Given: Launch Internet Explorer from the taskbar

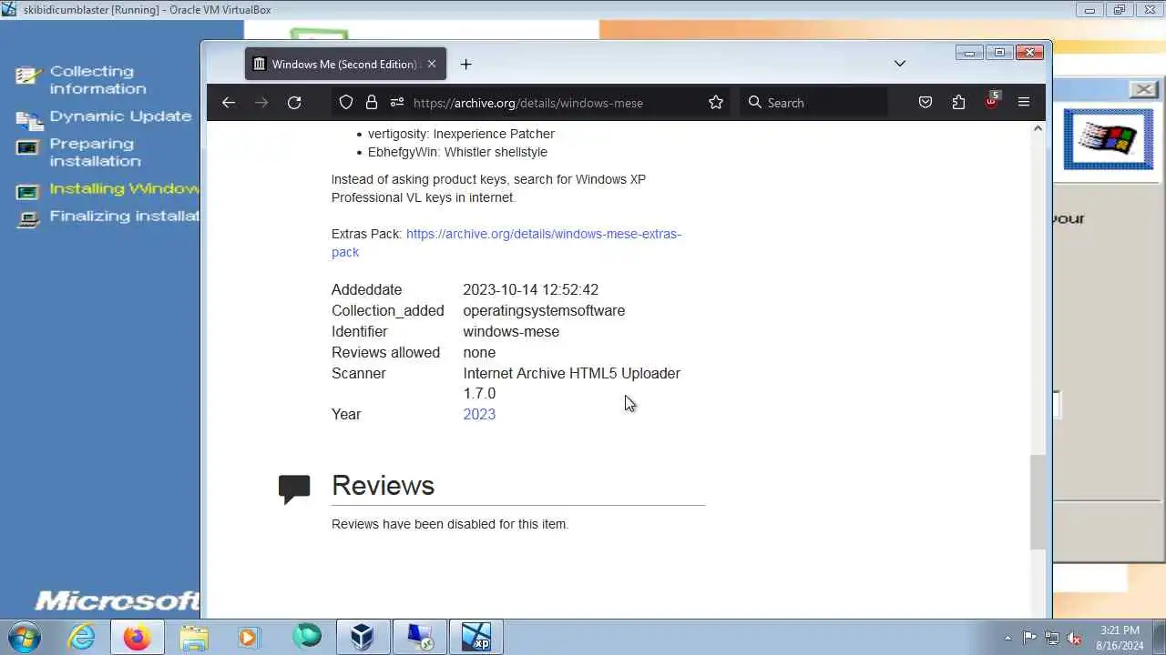Looking at the screenshot, I should pos(83,637).
